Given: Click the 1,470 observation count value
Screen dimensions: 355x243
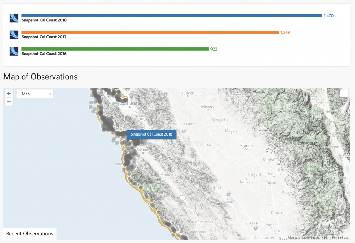Looking at the screenshot, I should tap(328, 15).
